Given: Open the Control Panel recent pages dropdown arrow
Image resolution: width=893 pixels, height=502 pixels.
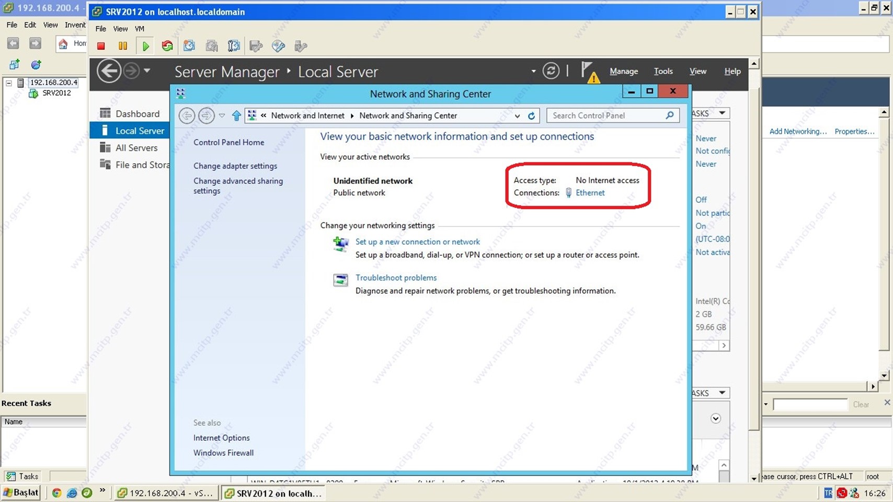Looking at the screenshot, I should click(222, 116).
